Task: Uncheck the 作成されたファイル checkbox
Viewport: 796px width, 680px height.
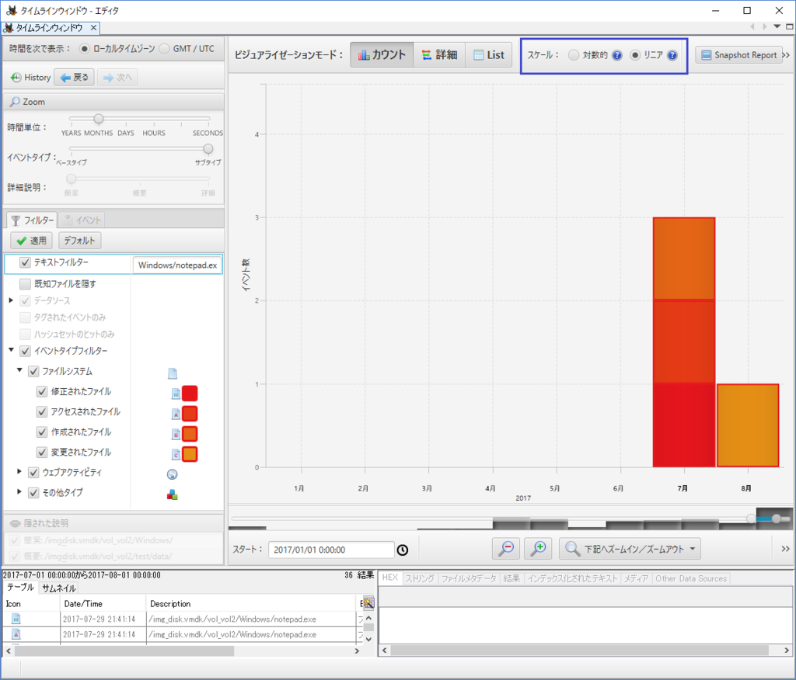Action: 42,432
